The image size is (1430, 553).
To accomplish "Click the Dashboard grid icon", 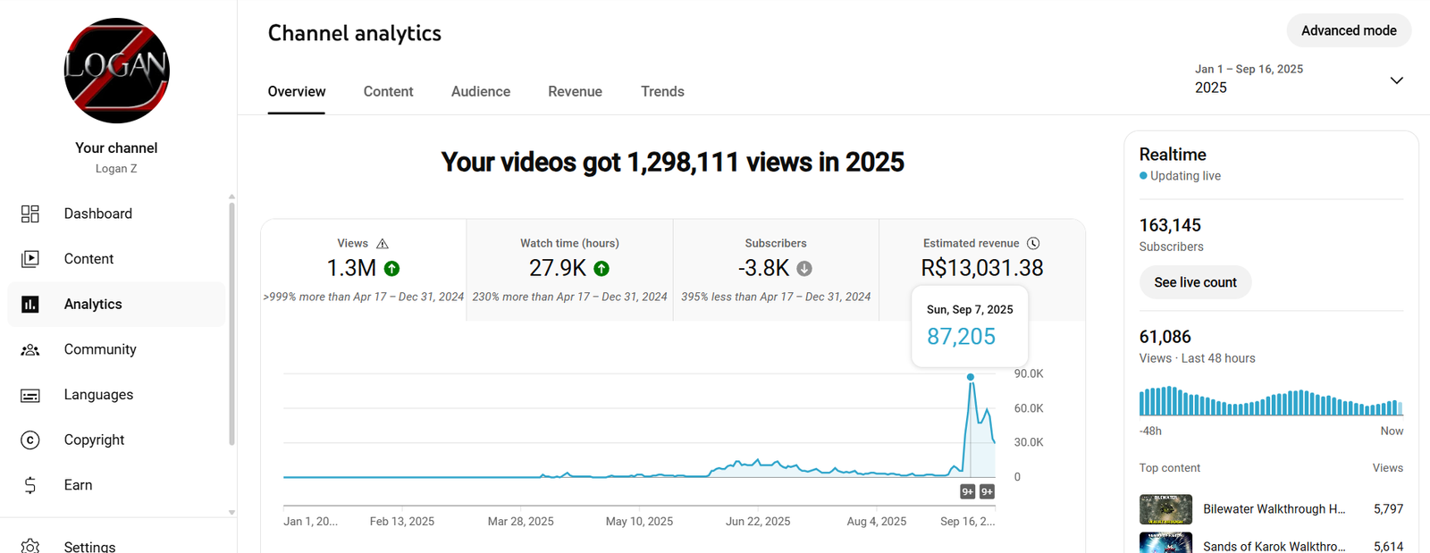I will 30,214.
